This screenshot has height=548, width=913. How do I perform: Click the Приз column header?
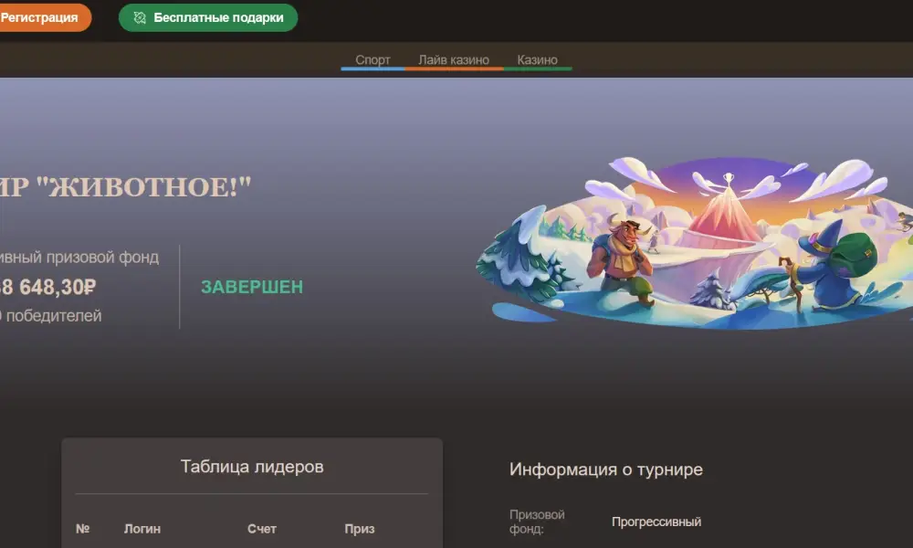point(359,529)
